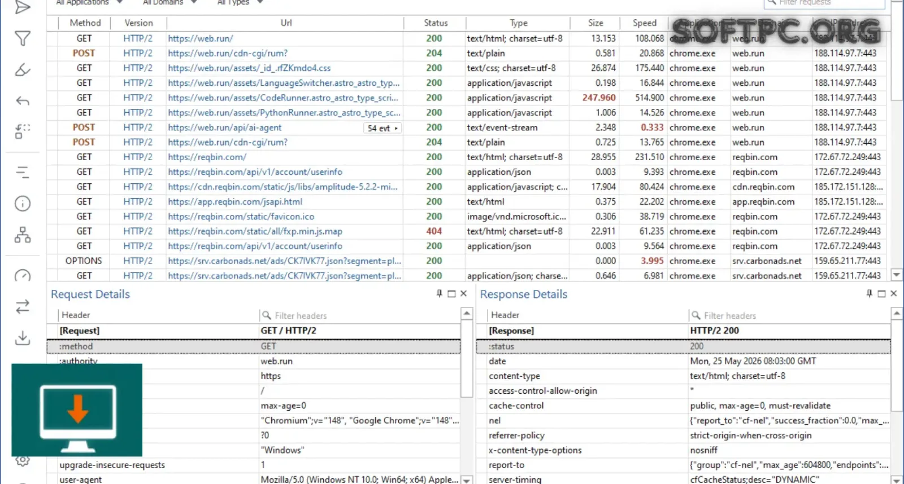Sort requests by Type column header

pos(518,23)
